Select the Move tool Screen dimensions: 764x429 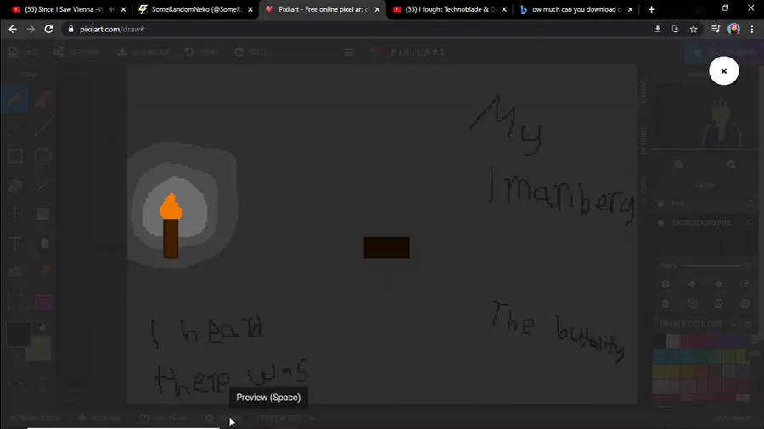[x=15, y=214]
